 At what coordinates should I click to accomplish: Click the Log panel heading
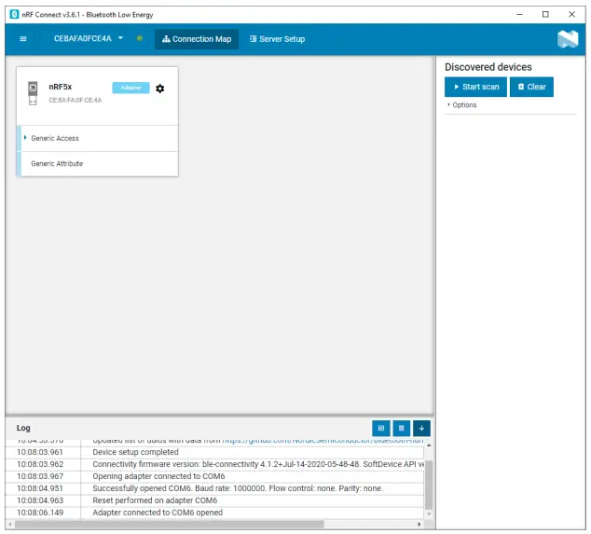23,428
